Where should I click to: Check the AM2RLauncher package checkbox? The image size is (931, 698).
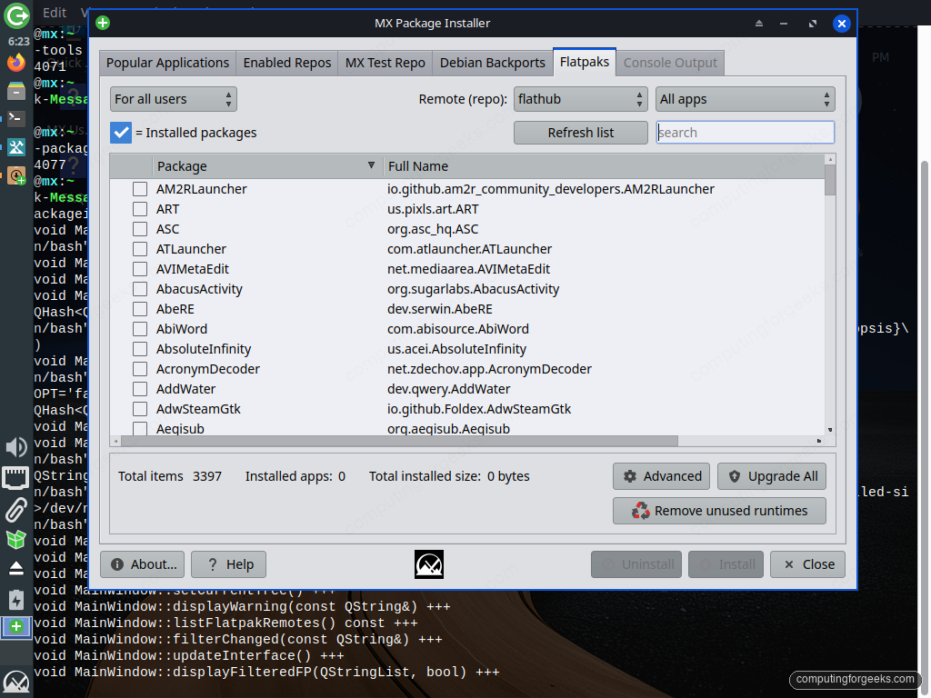[140, 189]
